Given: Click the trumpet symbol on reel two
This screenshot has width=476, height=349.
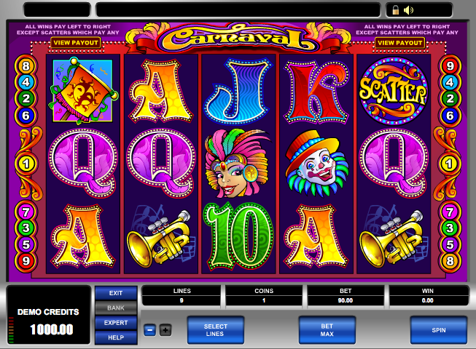Looking at the screenshot, I should coord(160,238).
